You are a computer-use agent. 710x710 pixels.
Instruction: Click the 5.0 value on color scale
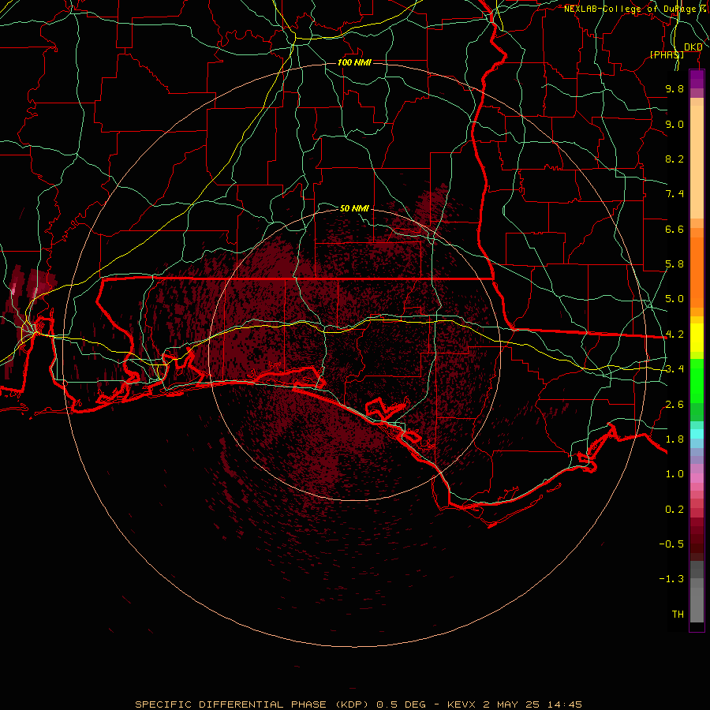674,299
